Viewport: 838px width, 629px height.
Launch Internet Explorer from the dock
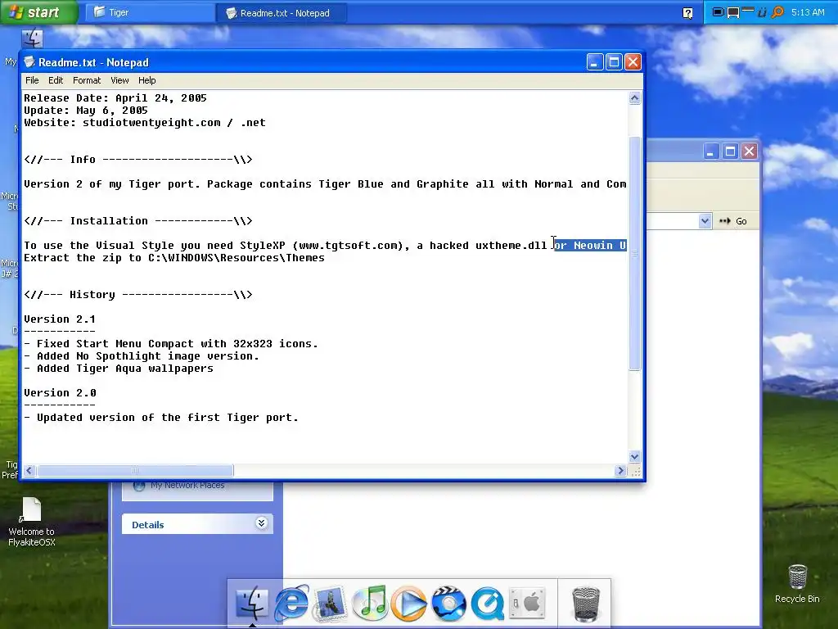pos(291,603)
